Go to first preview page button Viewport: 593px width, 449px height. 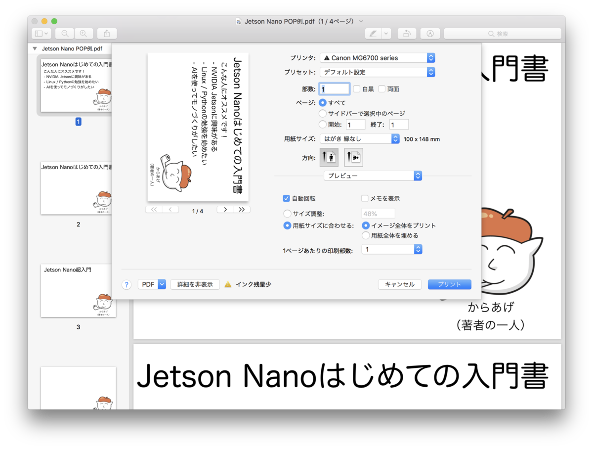point(154,210)
